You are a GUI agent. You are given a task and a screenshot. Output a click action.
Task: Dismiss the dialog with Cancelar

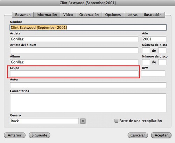138,135
